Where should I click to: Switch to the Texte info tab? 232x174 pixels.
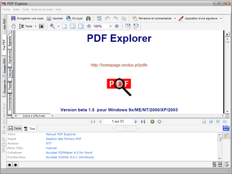coord(15,128)
